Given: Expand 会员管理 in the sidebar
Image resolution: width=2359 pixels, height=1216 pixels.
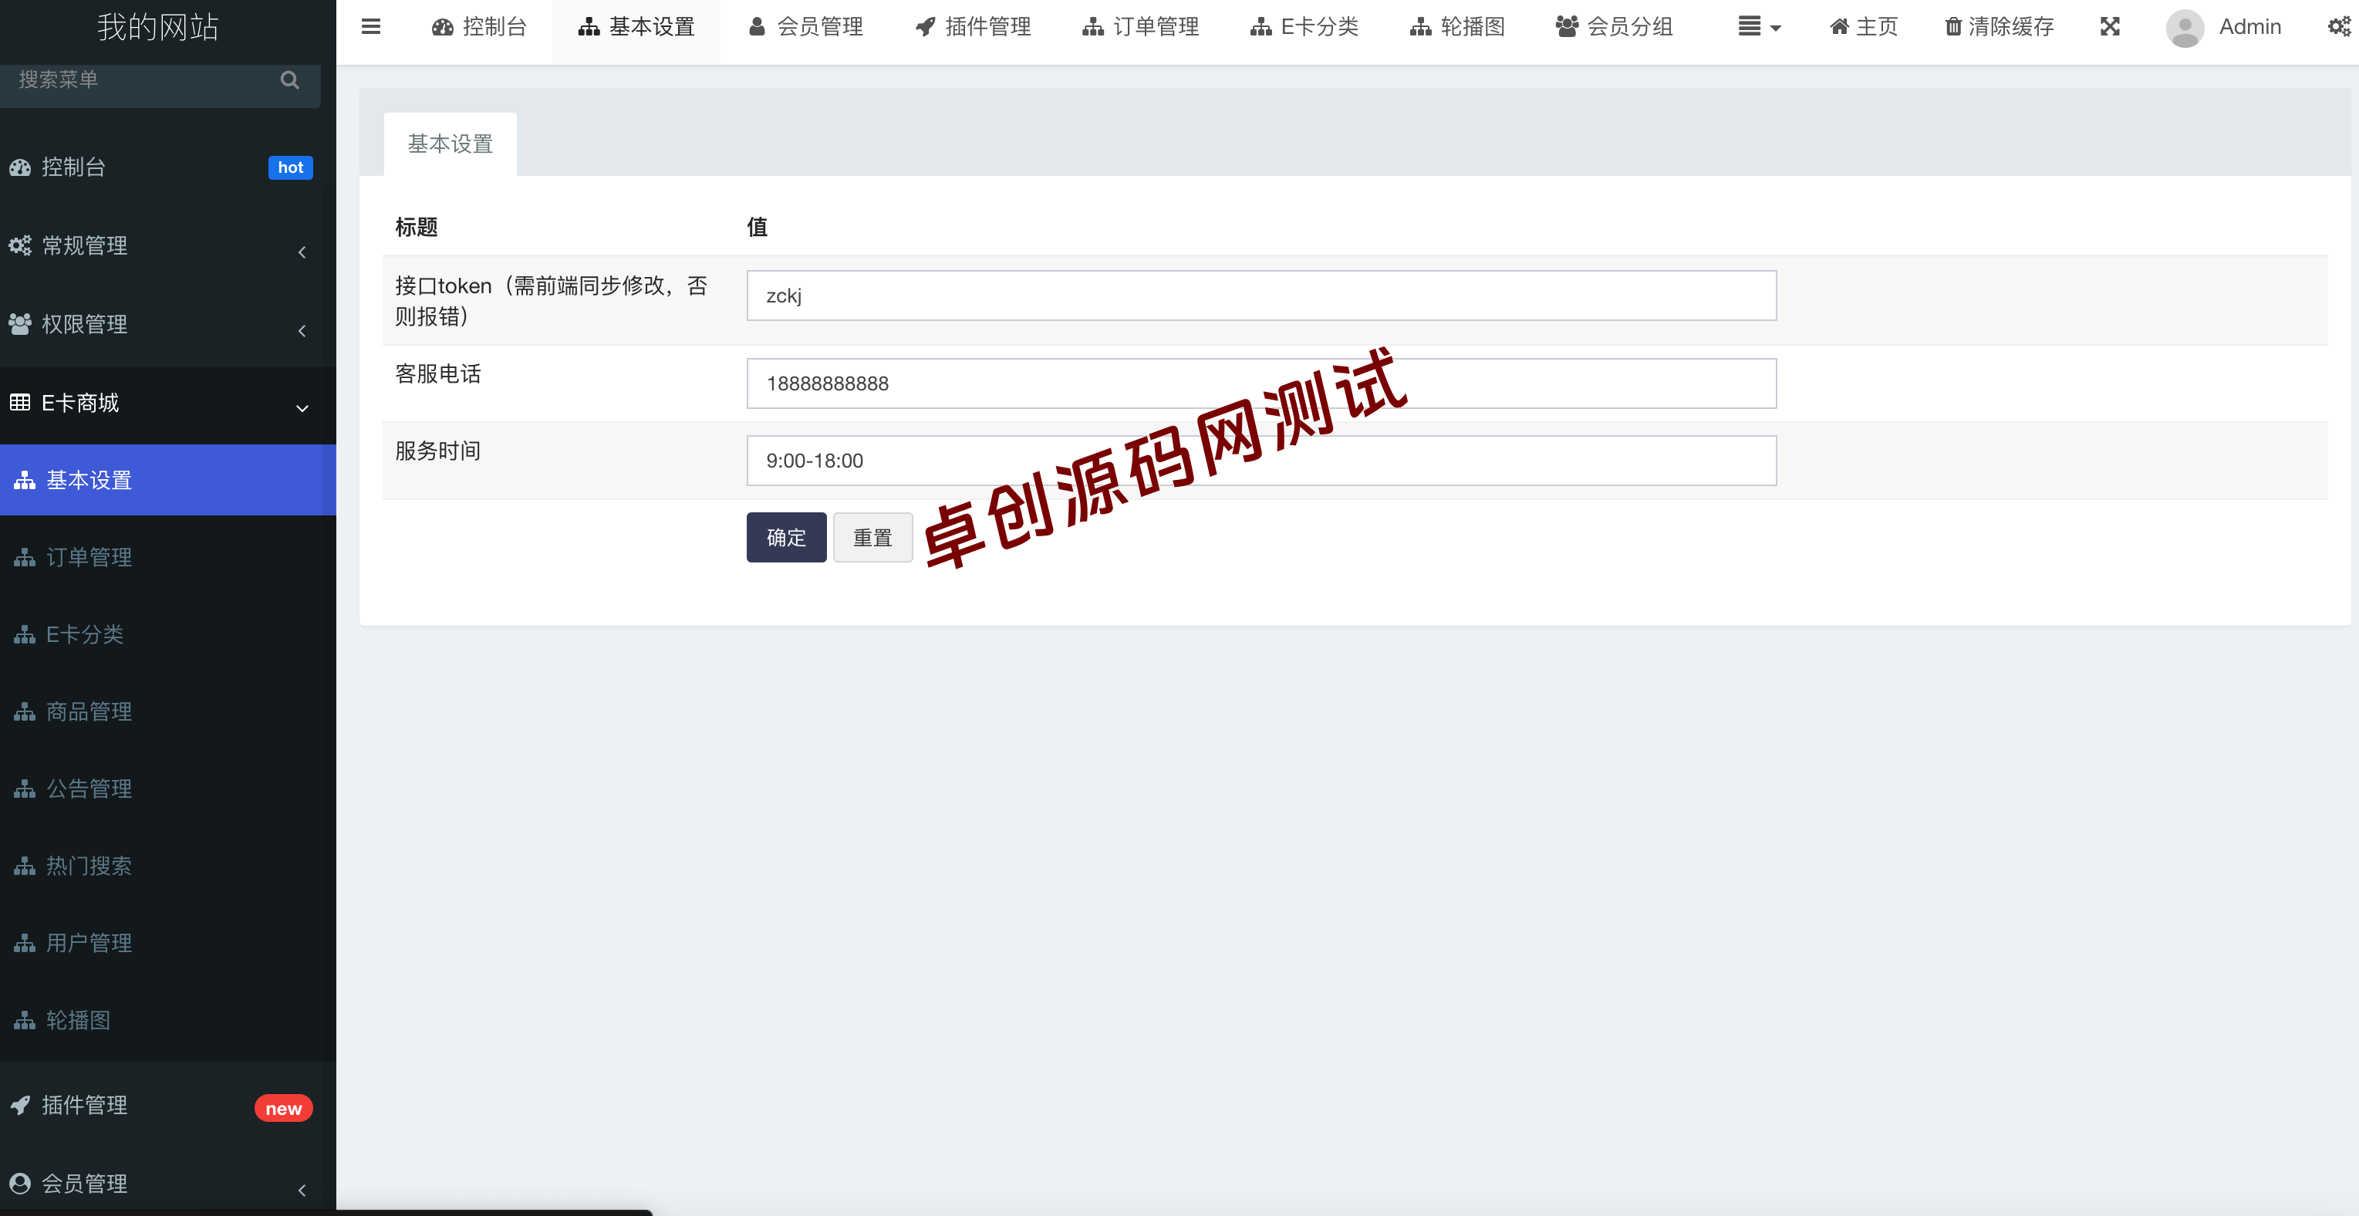Looking at the screenshot, I should click(168, 1183).
